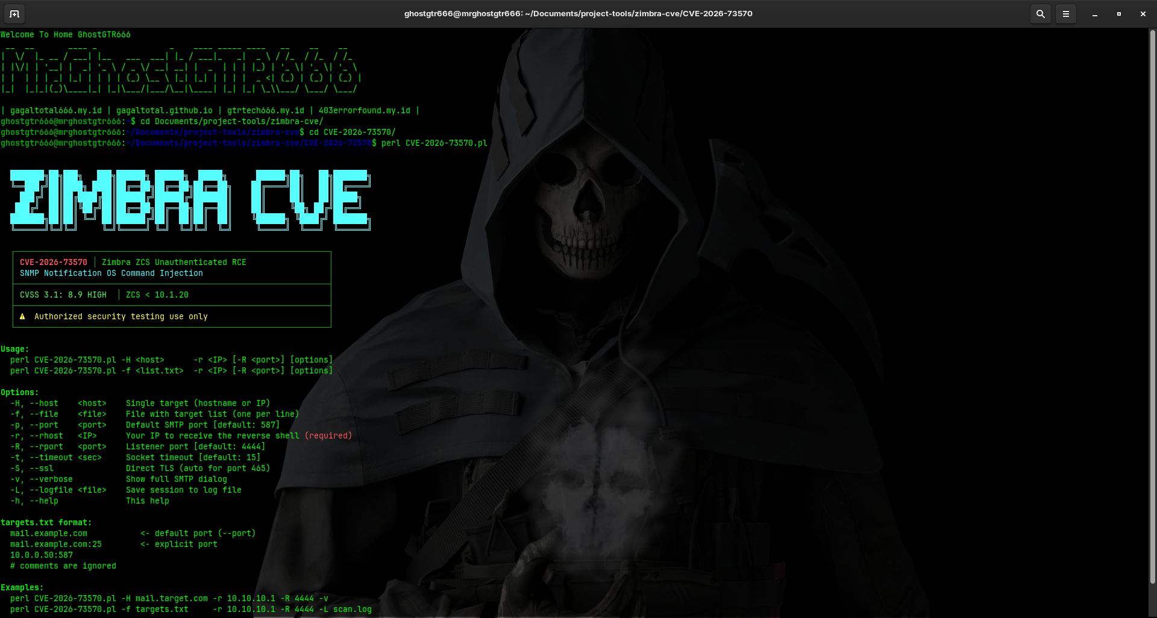Click the yellow warning triangle icon
The width and height of the screenshot is (1157, 618).
[x=22, y=316]
